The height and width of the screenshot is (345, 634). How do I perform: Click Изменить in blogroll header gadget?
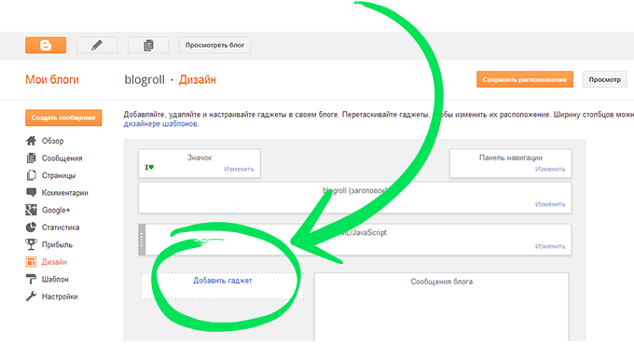(x=550, y=204)
